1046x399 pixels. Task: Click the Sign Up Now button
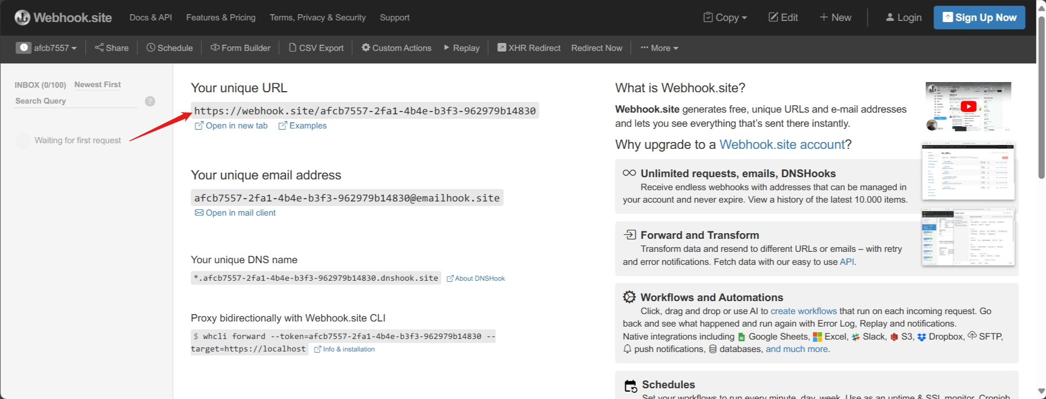click(979, 18)
